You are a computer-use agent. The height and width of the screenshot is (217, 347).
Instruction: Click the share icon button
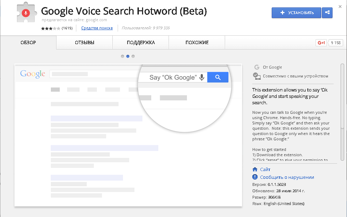(327, 13)
